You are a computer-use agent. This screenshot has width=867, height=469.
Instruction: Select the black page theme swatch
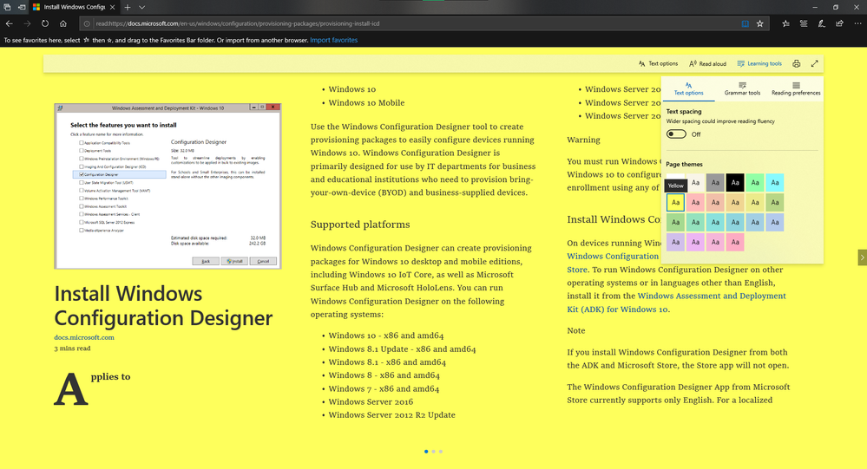point(735,183)
